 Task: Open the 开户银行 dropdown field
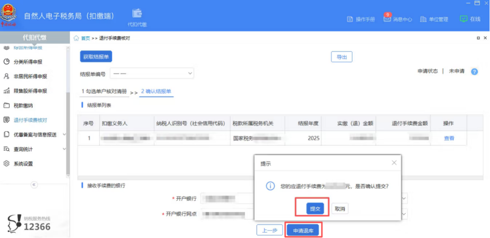304,198
